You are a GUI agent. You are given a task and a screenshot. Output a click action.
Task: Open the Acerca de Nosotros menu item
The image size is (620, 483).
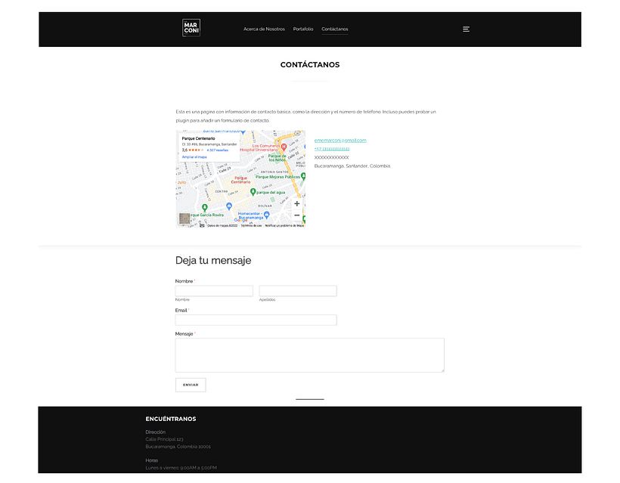pos(264,29)
